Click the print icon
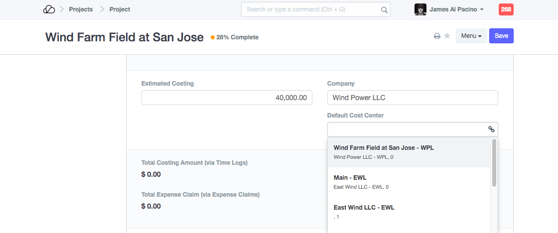 pyautogui.click(x=437, y=36)
